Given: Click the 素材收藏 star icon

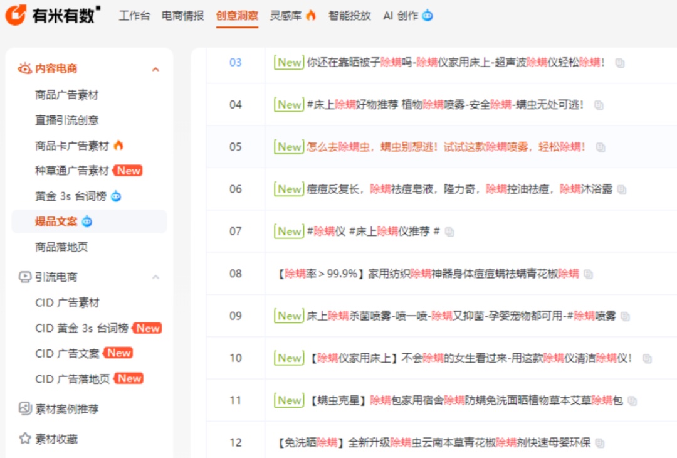Looking at the screenshot, I should point(25,439).
